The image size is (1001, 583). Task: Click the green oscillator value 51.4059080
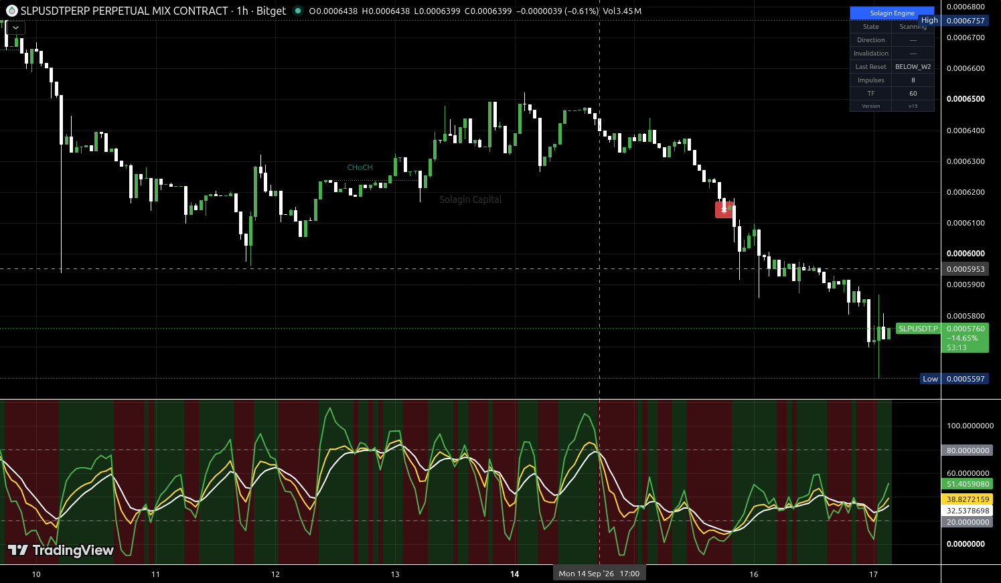click(x=968, y=484)
